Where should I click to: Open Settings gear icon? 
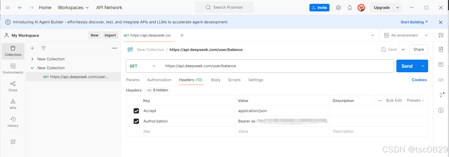pos(338,8)
